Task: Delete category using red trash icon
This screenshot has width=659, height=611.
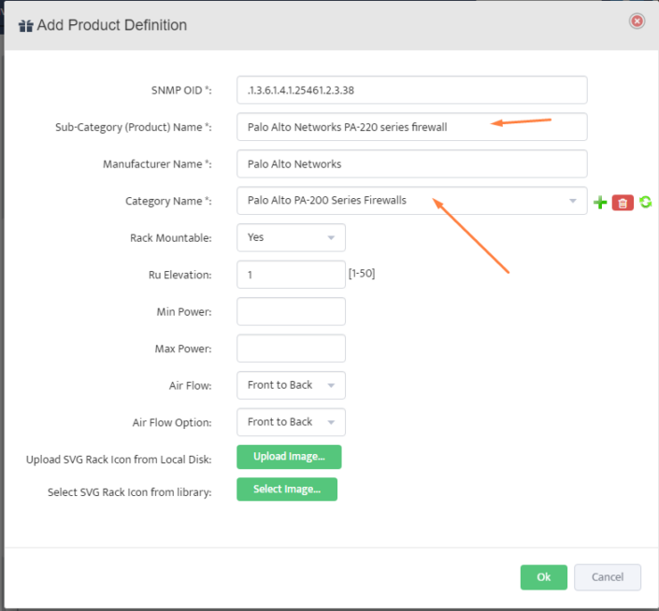Action: click(x=623, y=202)
